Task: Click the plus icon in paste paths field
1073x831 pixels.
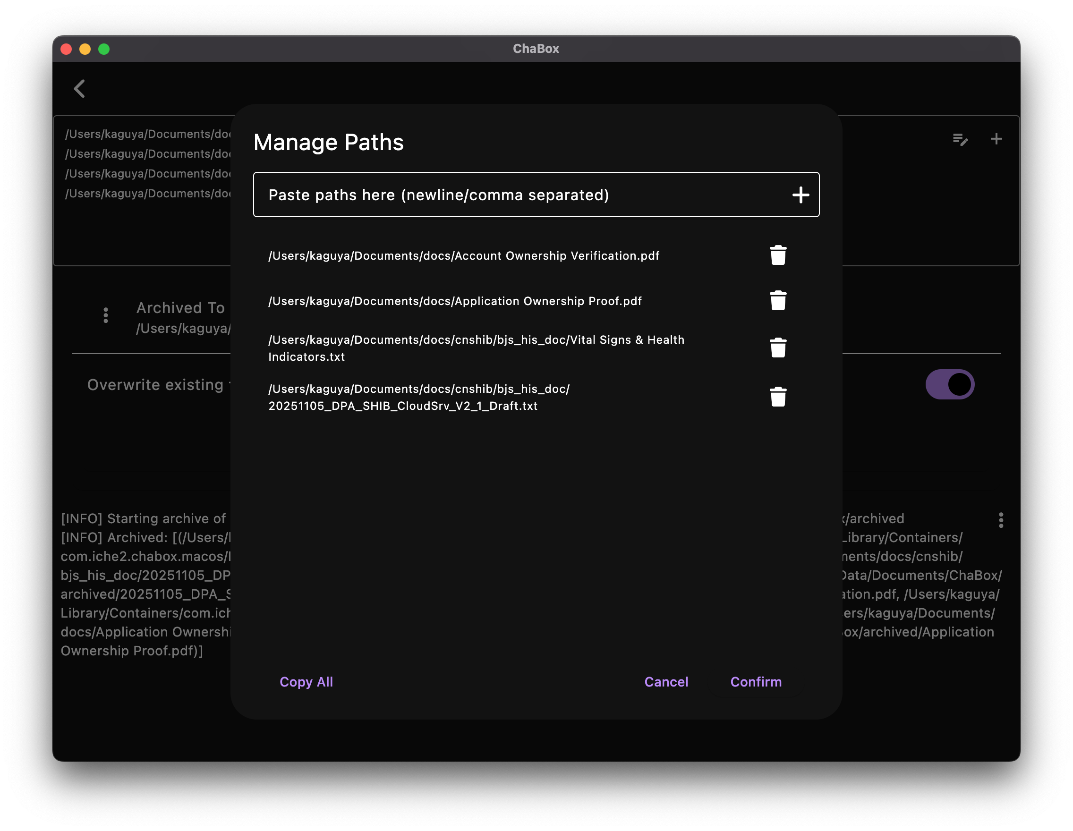Action: [x=800, y=195]
